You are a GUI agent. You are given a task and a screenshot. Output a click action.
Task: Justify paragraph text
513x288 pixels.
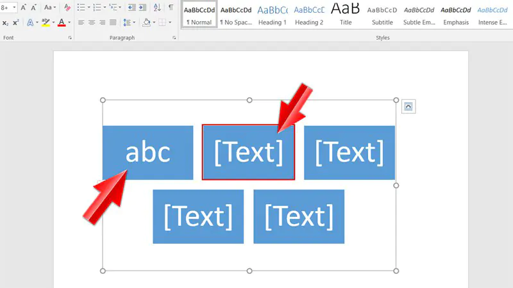(113, 22)
